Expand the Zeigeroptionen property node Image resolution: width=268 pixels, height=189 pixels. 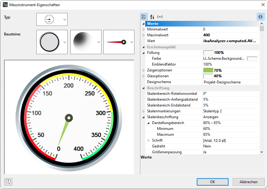point(143,70)
